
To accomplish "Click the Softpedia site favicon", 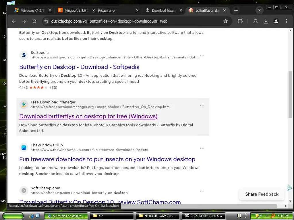I will point(24,55).
